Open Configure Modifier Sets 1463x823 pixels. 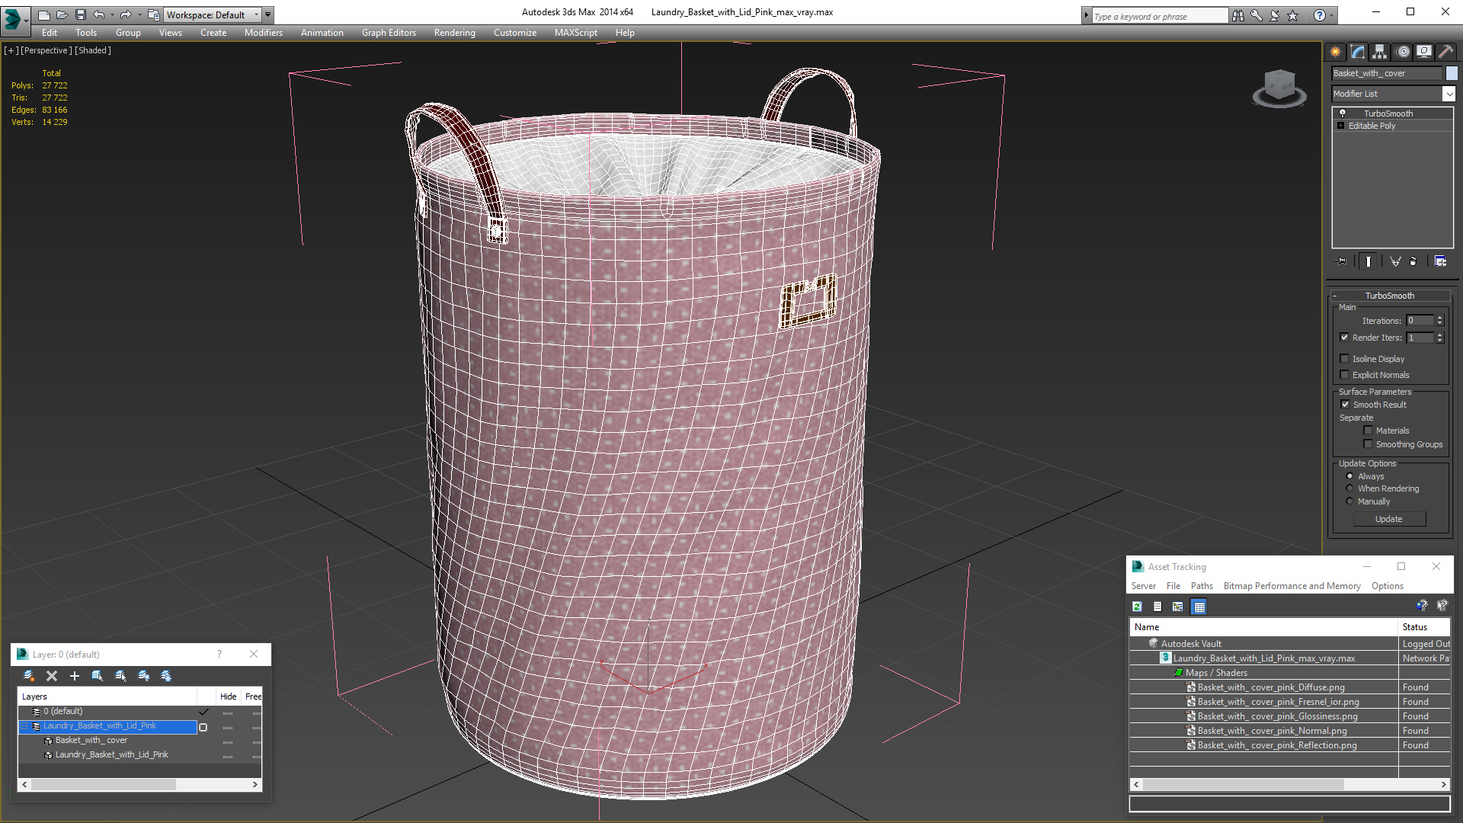(1440, 261)
